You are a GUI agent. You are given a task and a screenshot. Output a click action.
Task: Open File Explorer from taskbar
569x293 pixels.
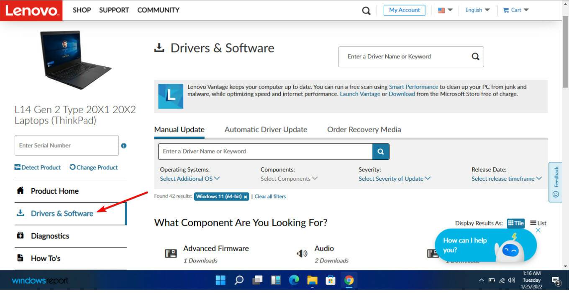click(x=313, y=280)
